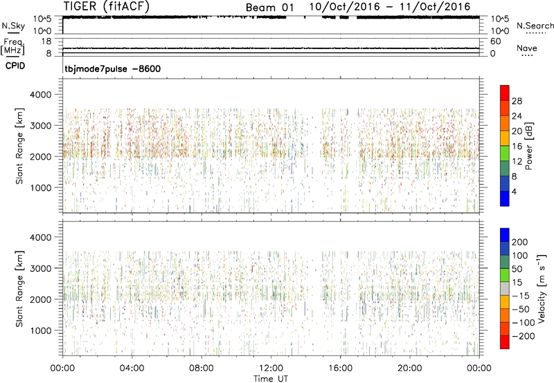Click the CPID row label
Screen dimensions: 554x383
coord(15,66)
